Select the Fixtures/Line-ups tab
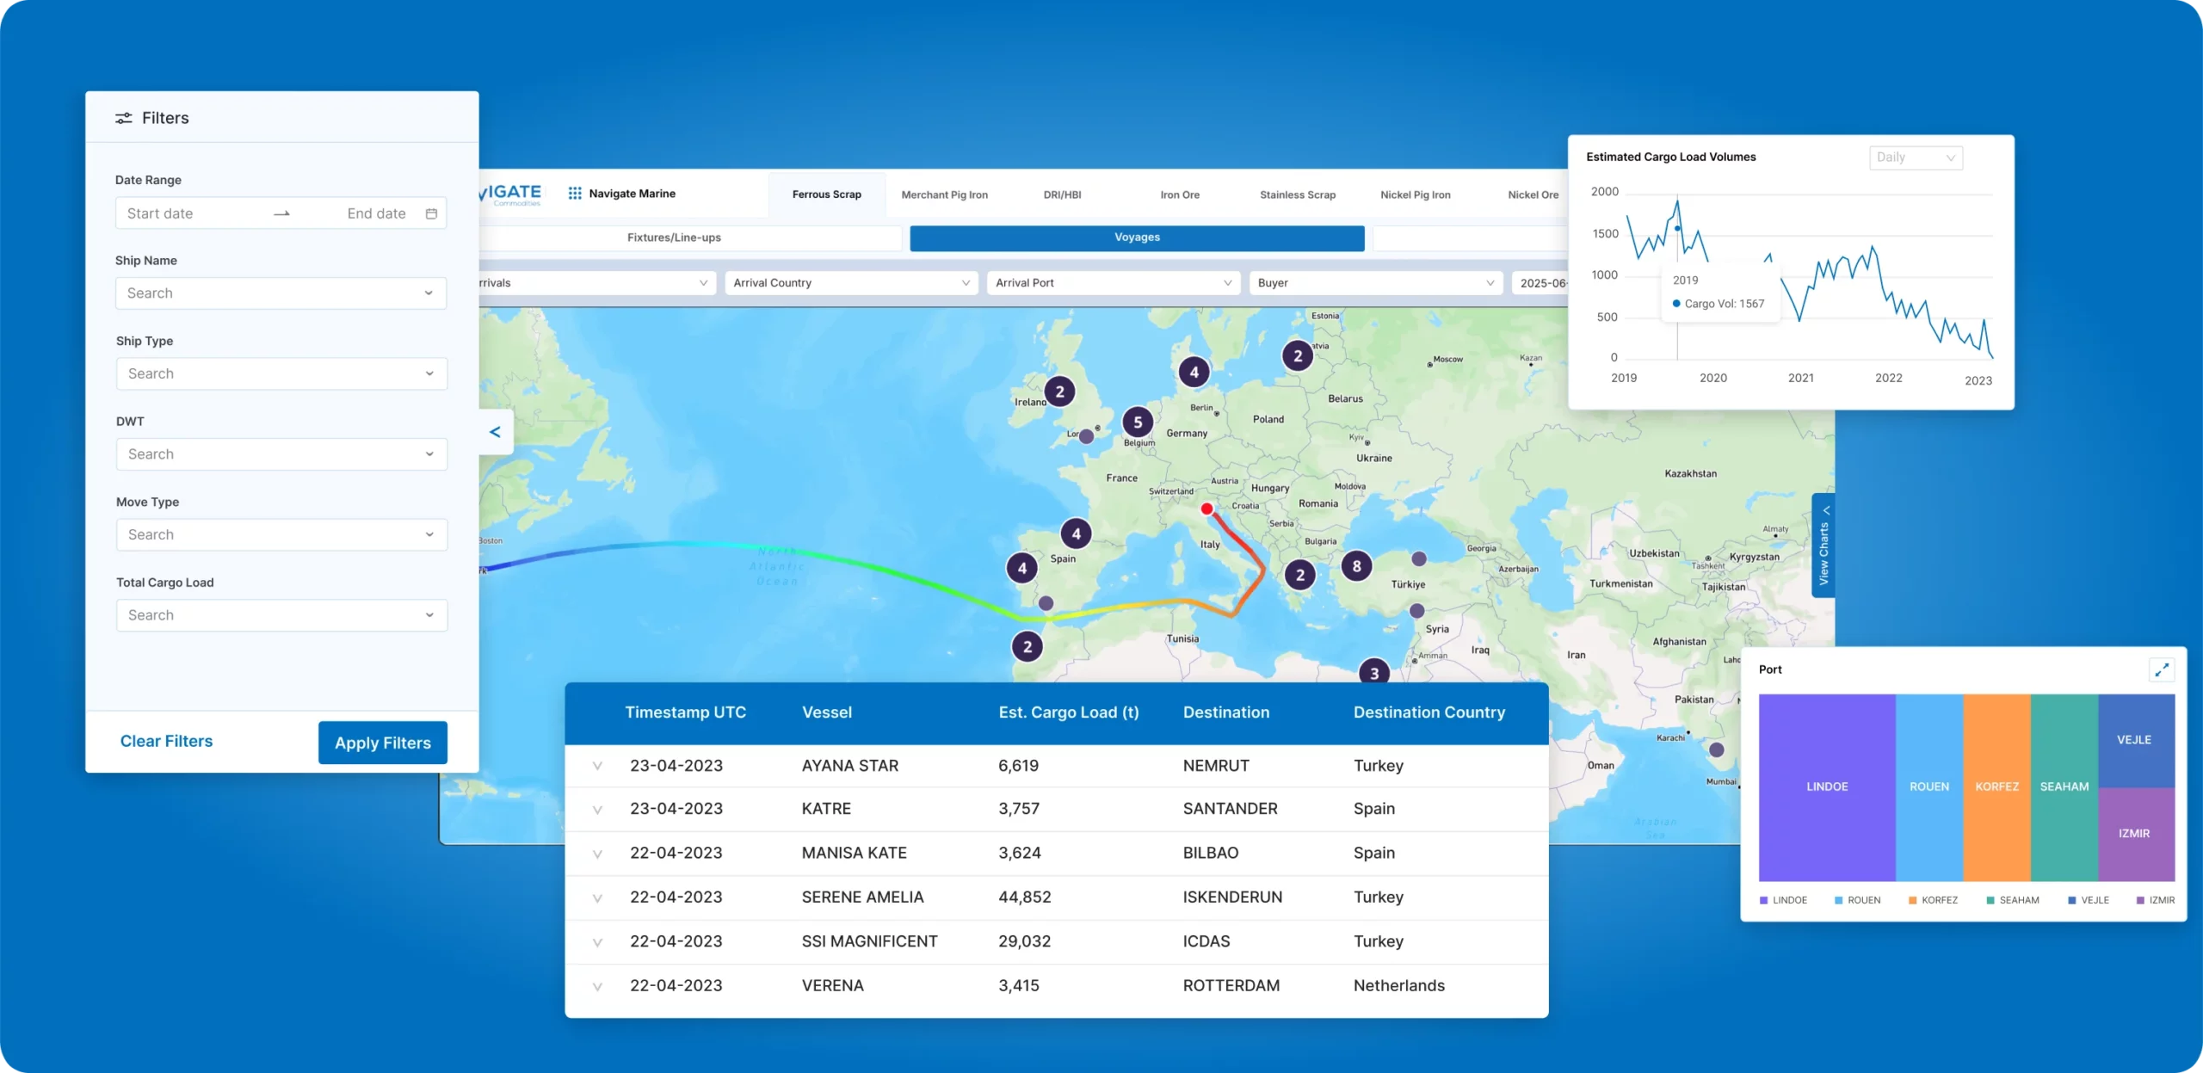The image size is (2203, 1073). tap(674, 237)
